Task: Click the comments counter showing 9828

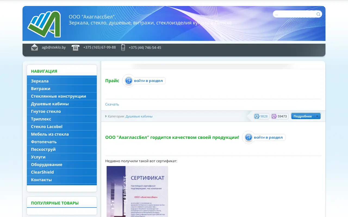Action: tap(261, 116)
